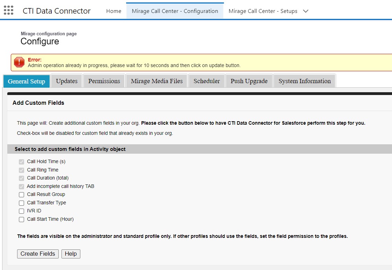Click the 'IVR ID' label text
The image size is (392, 270).
[34, 211]
